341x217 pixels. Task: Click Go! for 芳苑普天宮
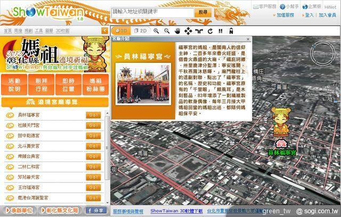93,177
